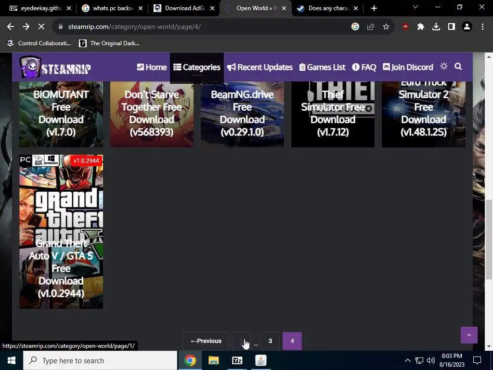Open BIOMUTANT Free Download card
The height and width of the screenshot is (370, 493).
click(61, 114)
